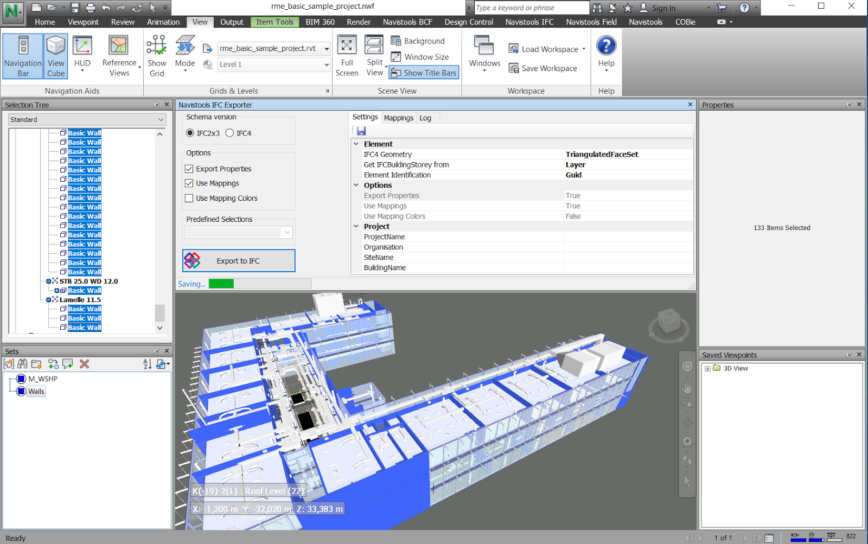Viewport: 868px width, 544px height.
Task: Undo the last action from quick access toolbar
Action: (x=106, y=8)
